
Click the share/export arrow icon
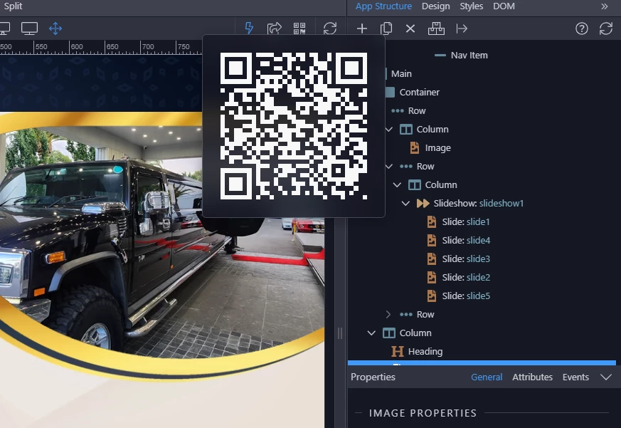274,28
